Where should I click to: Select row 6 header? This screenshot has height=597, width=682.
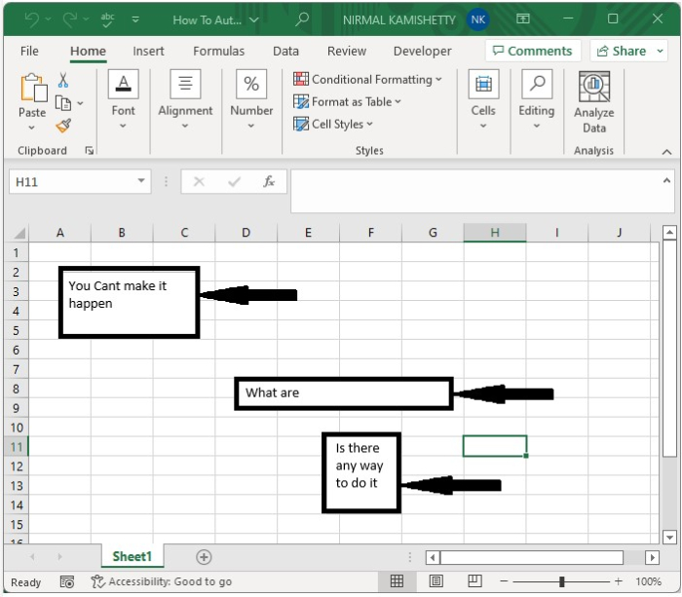(x=17, y=350)
